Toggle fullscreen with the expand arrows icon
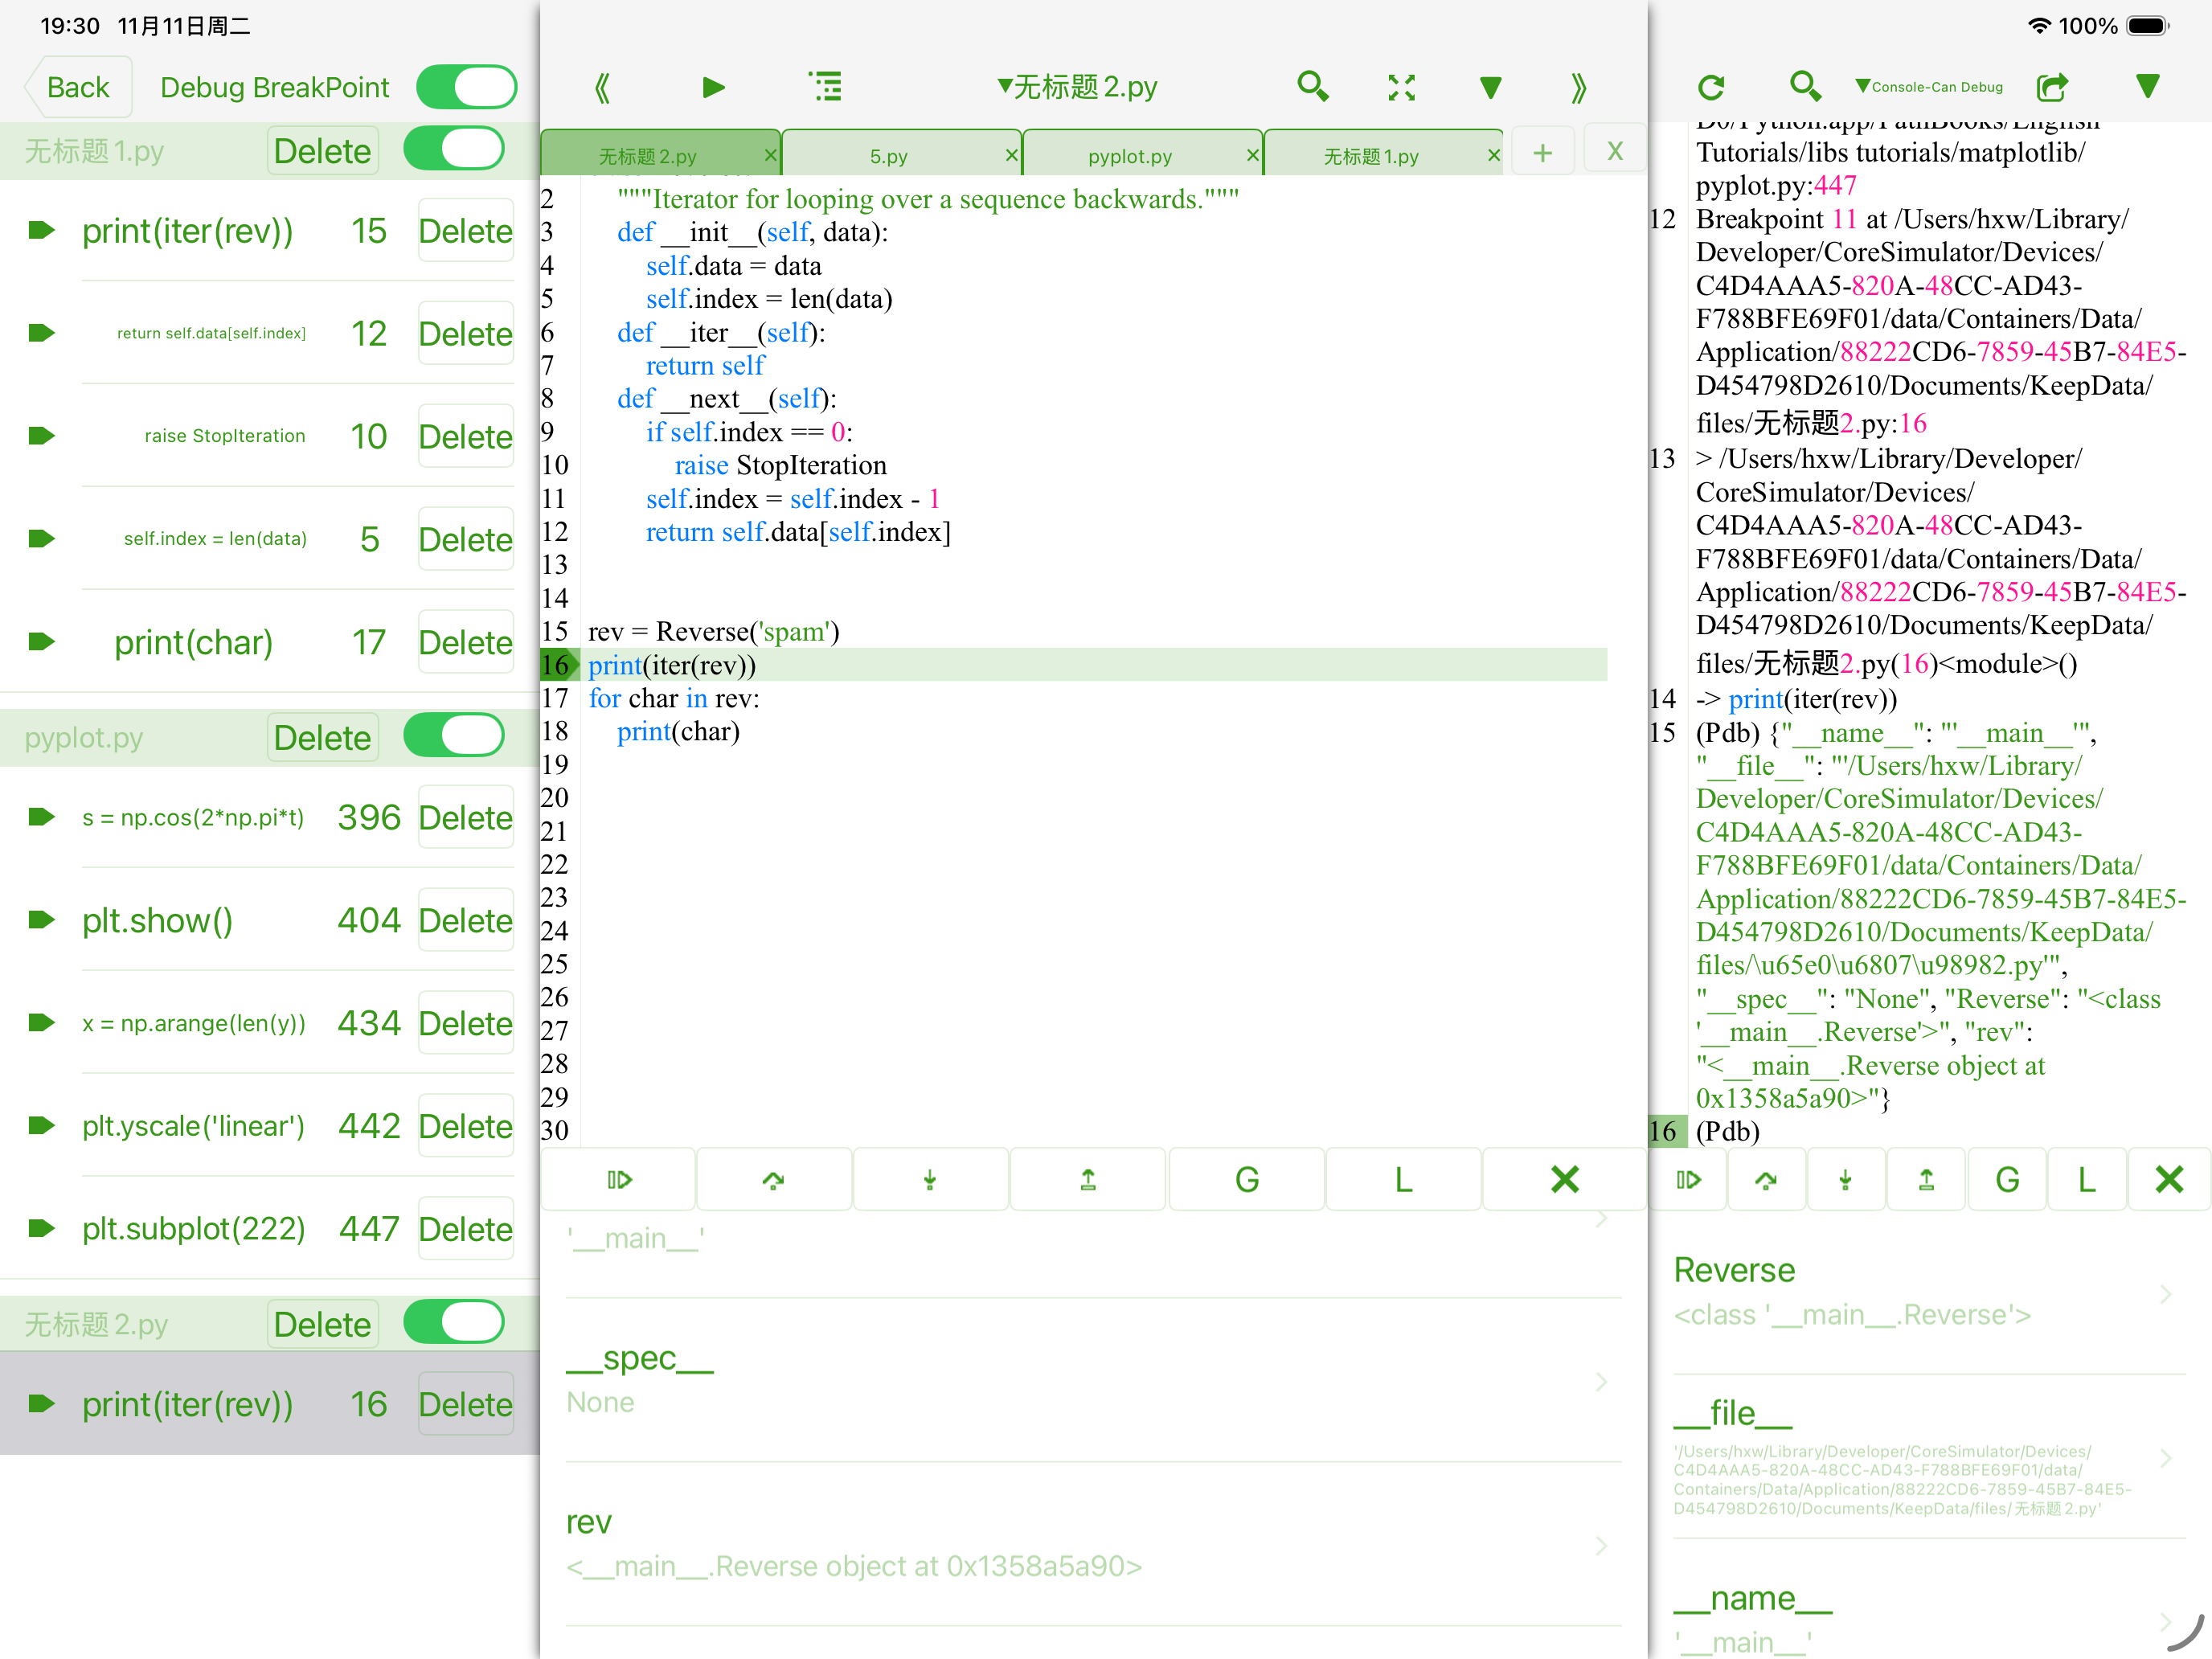The height and width of the screenshot is (1659, 2212). coord(1401,87)
